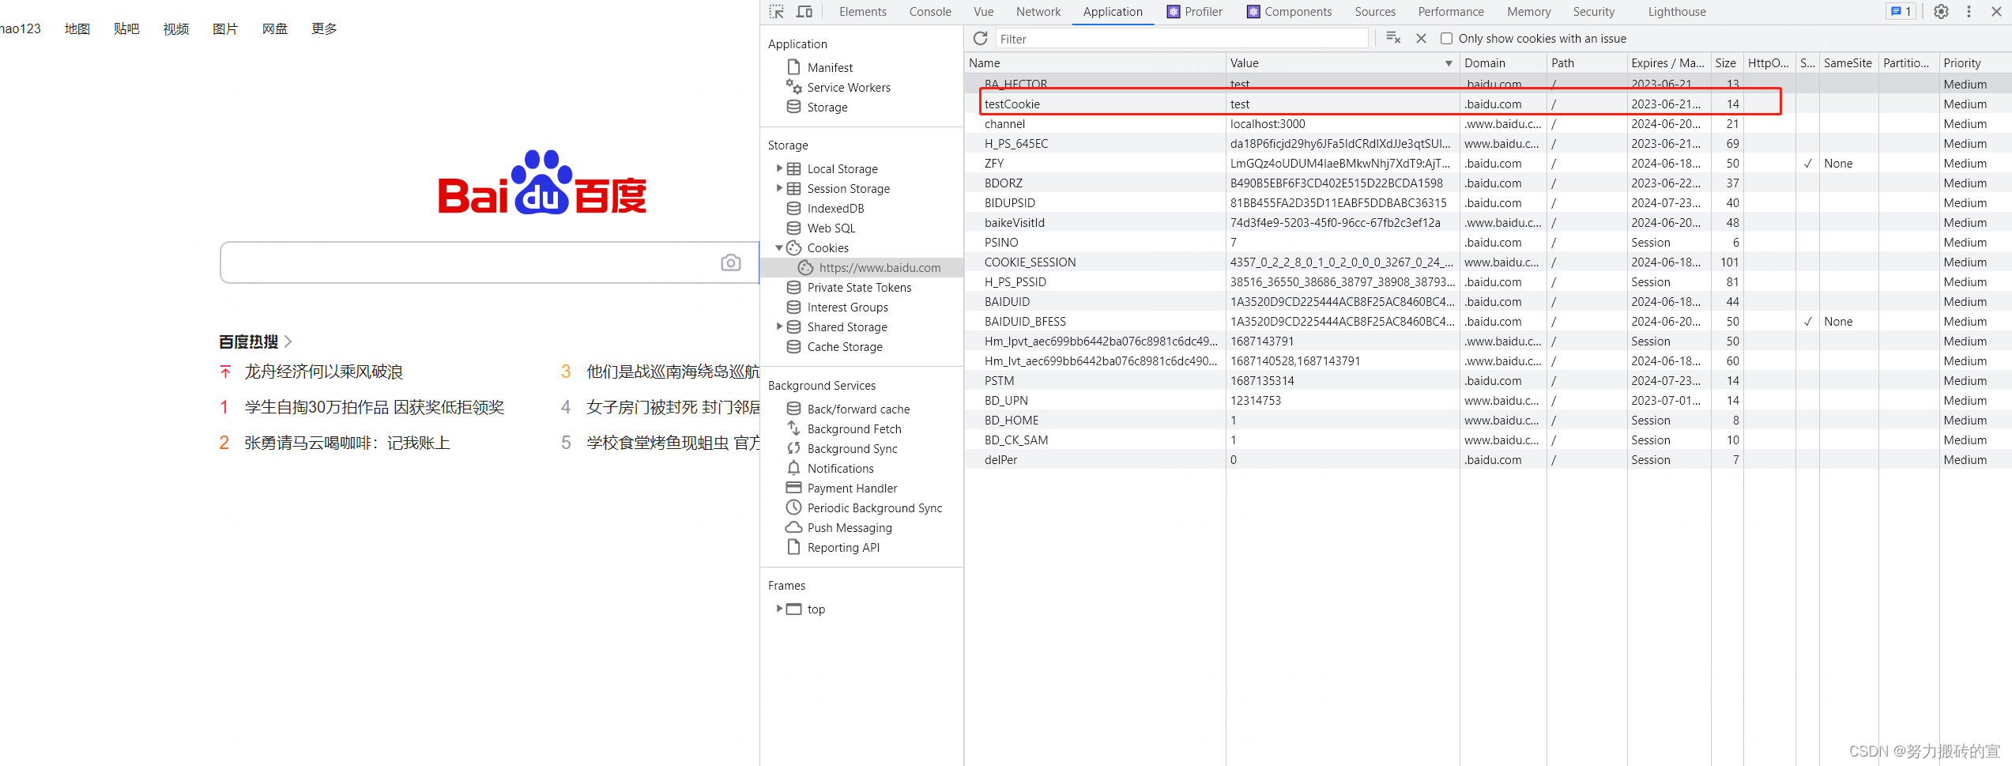
Task: Toggle the device emulation icon
Action: point(804,12)
